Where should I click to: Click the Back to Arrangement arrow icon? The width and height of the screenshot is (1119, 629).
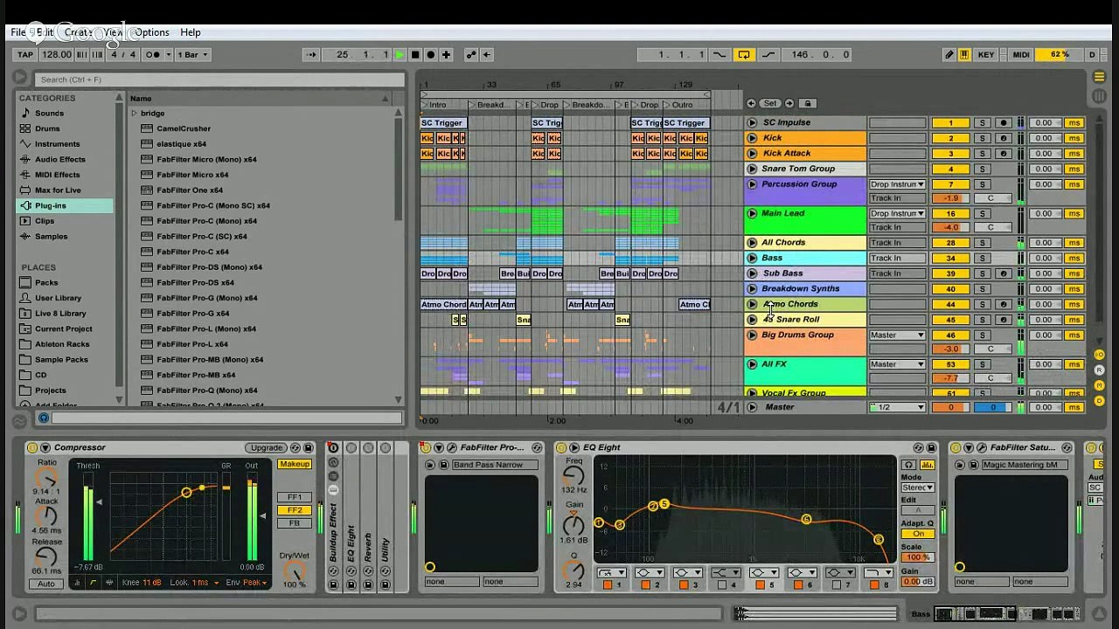[487, 55]
